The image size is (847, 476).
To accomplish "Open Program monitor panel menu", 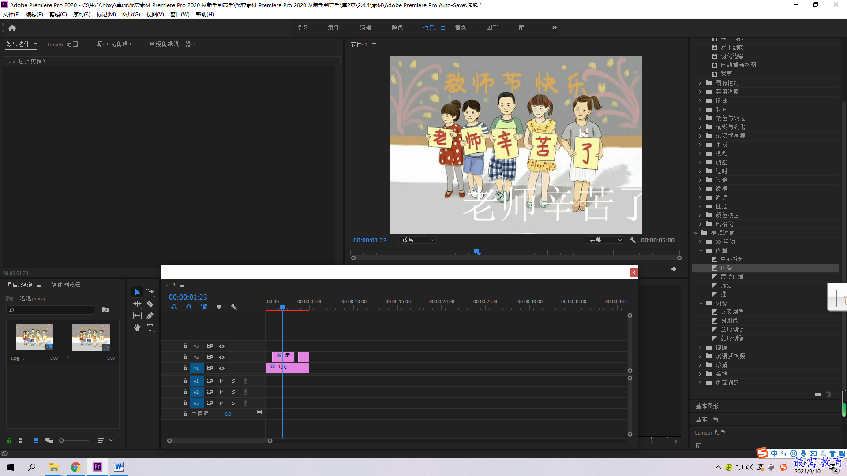I will [374, 45].
